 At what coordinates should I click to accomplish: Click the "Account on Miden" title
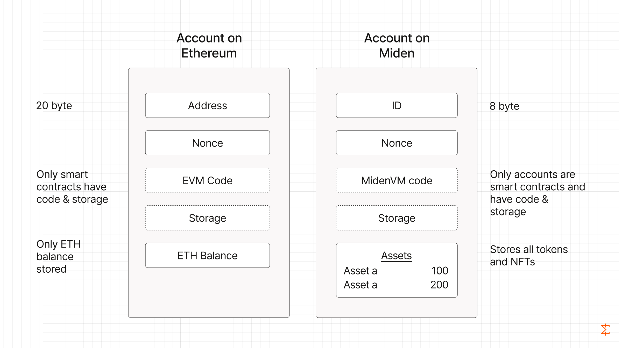pos(397,46)
